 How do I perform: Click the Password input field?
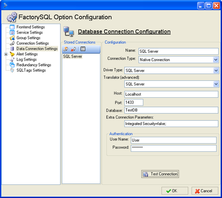click(x=173, y=148)
